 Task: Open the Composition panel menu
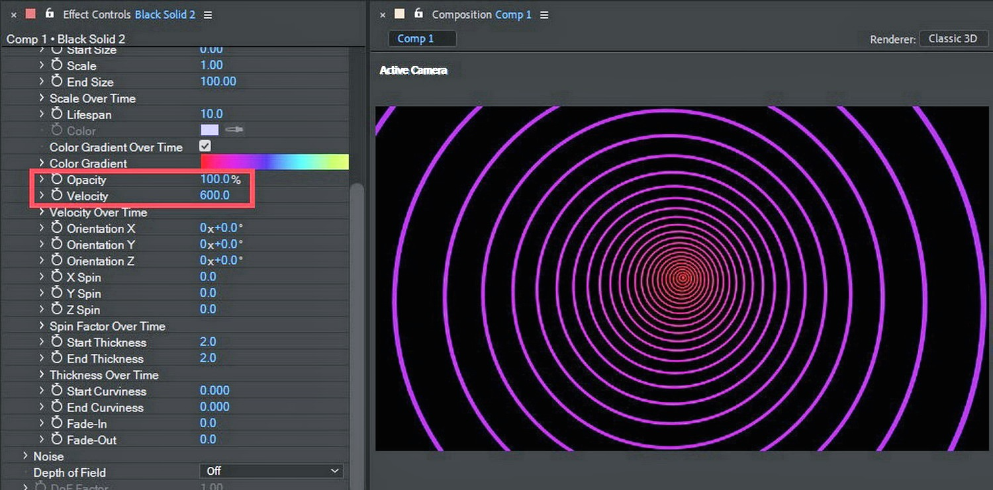[544, 15]
